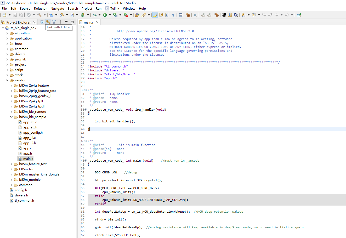Open app_ui.c in the tree
This screenshot has width=346, height=238.
pos(29,138)
